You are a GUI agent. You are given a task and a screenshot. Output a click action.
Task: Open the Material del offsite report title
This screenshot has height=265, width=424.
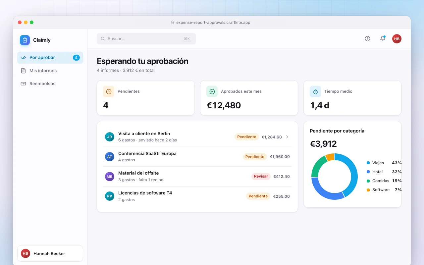[x=138, y=173]
